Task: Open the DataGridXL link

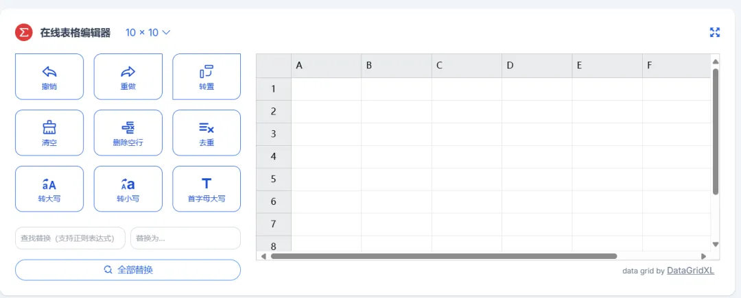Action: (x=690, y=271)
